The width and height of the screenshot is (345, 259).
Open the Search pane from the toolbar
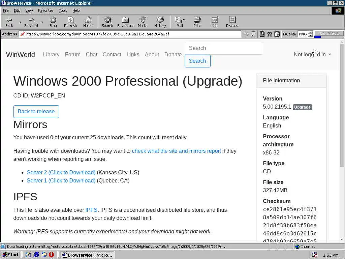(107, 22)
